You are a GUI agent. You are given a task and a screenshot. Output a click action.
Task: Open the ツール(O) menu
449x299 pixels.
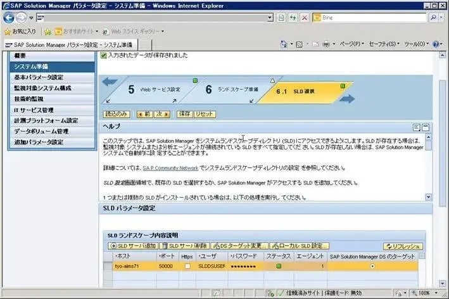[x=417, y=44]
